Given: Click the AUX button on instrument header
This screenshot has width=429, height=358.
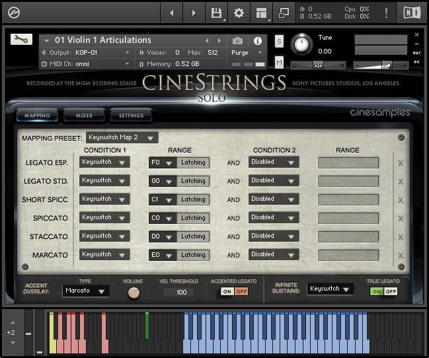Looking at the screenshot, I should click(x=416, y=53).
